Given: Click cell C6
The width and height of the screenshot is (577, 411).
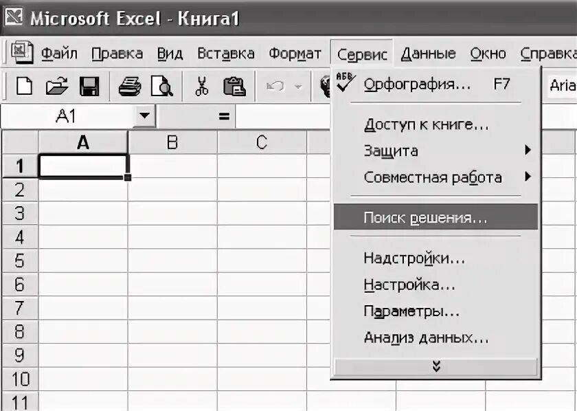Looking at the screenshot, I should click(x=262, y=284).
